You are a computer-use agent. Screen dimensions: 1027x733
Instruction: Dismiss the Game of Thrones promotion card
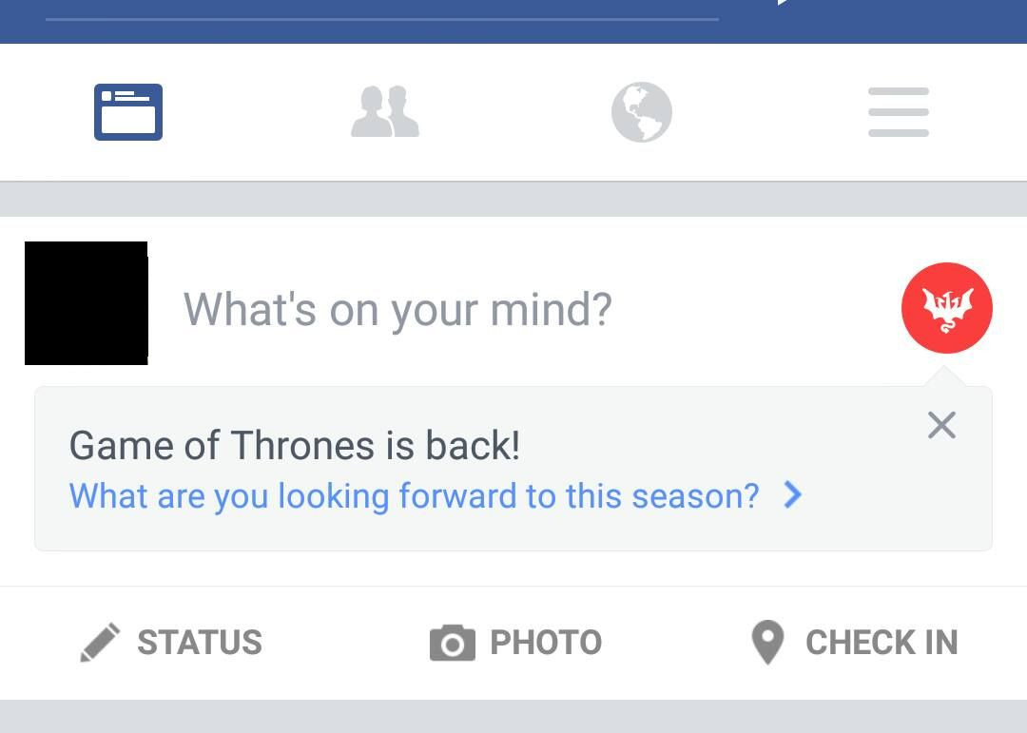tap(941, 425)
